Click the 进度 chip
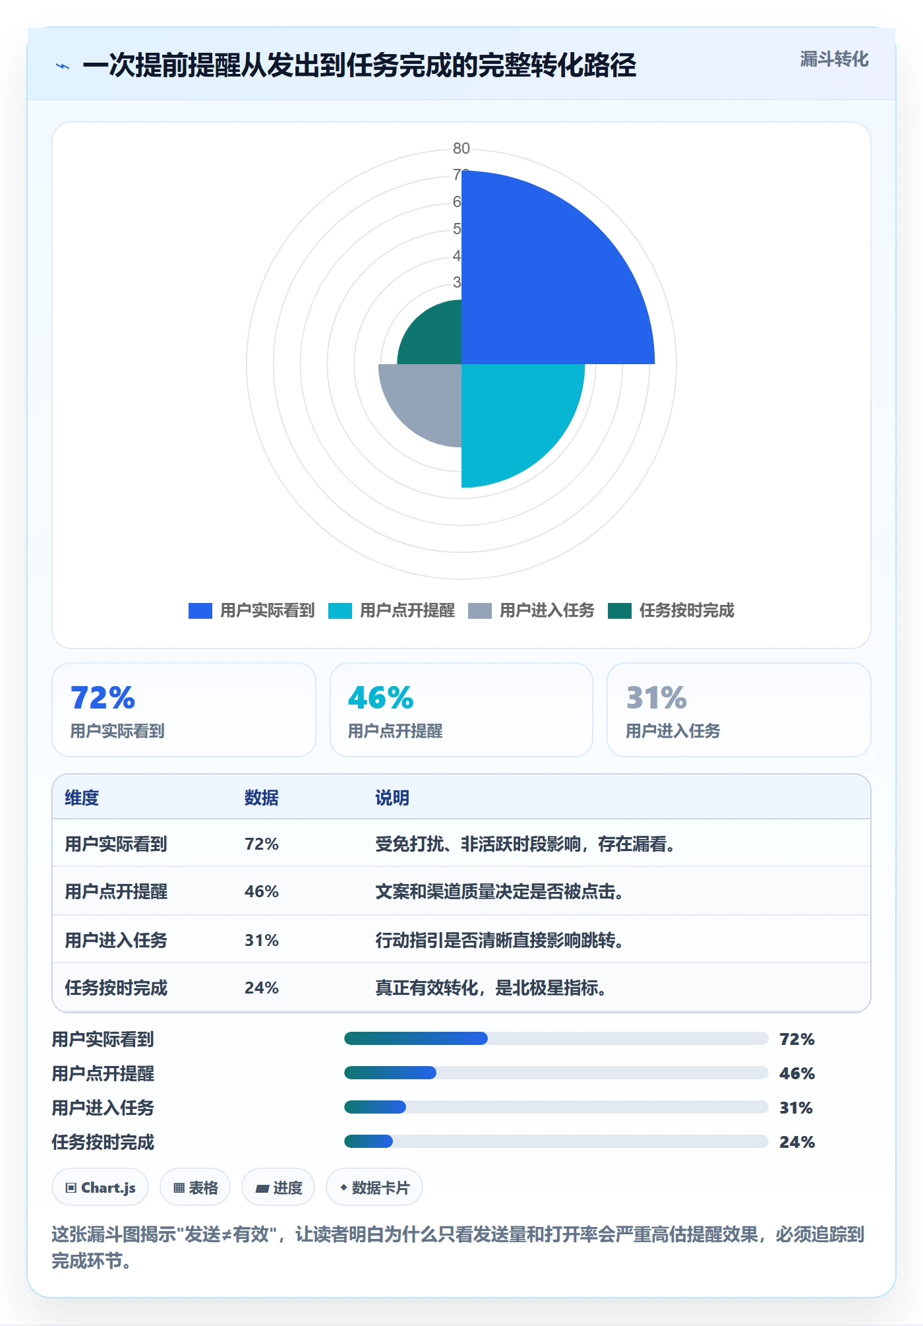Screen dimensions: 923x1326 (278, 1187)
